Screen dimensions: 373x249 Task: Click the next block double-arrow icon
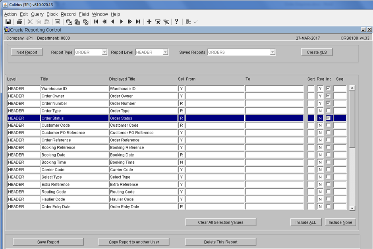(x=129, y=22)
